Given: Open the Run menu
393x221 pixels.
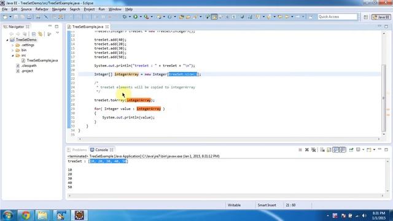Looking at the screenshot, I should tap(101, 9).
